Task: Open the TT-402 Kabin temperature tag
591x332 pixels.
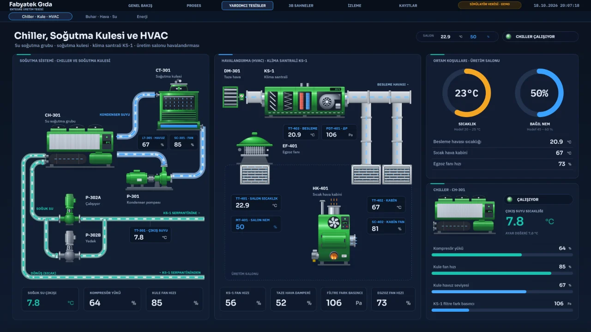Action: [x=386, y=205]
